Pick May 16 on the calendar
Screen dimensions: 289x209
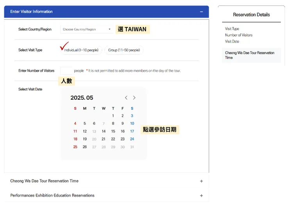123,131
